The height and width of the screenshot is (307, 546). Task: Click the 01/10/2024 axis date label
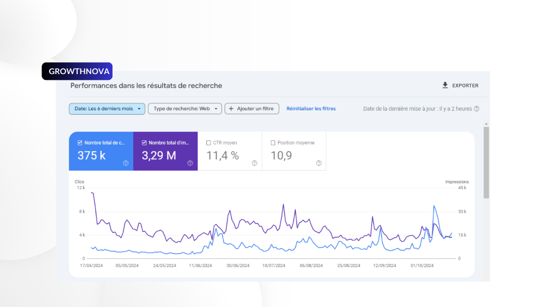tap(422, 265)
